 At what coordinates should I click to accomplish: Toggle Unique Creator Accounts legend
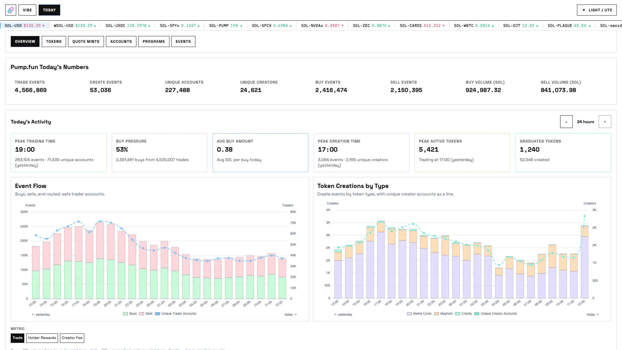click(496, 314)
